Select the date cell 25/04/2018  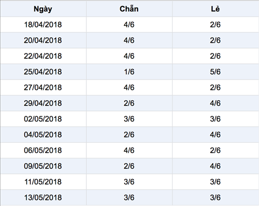pos(43,72)
